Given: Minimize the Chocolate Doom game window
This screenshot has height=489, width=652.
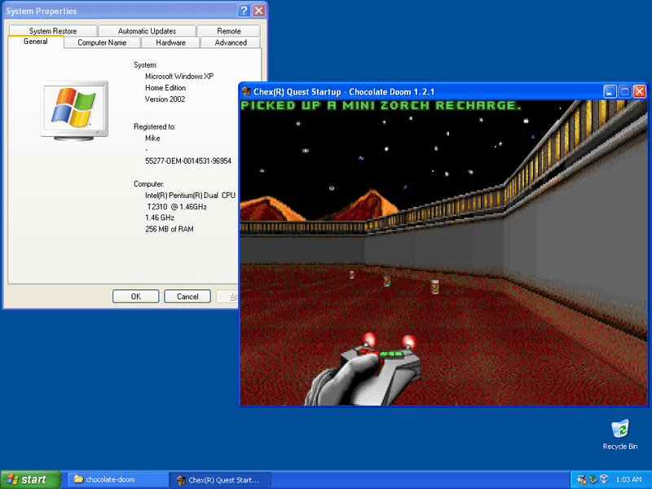Looking at the screenshot, I should [610, 91].
